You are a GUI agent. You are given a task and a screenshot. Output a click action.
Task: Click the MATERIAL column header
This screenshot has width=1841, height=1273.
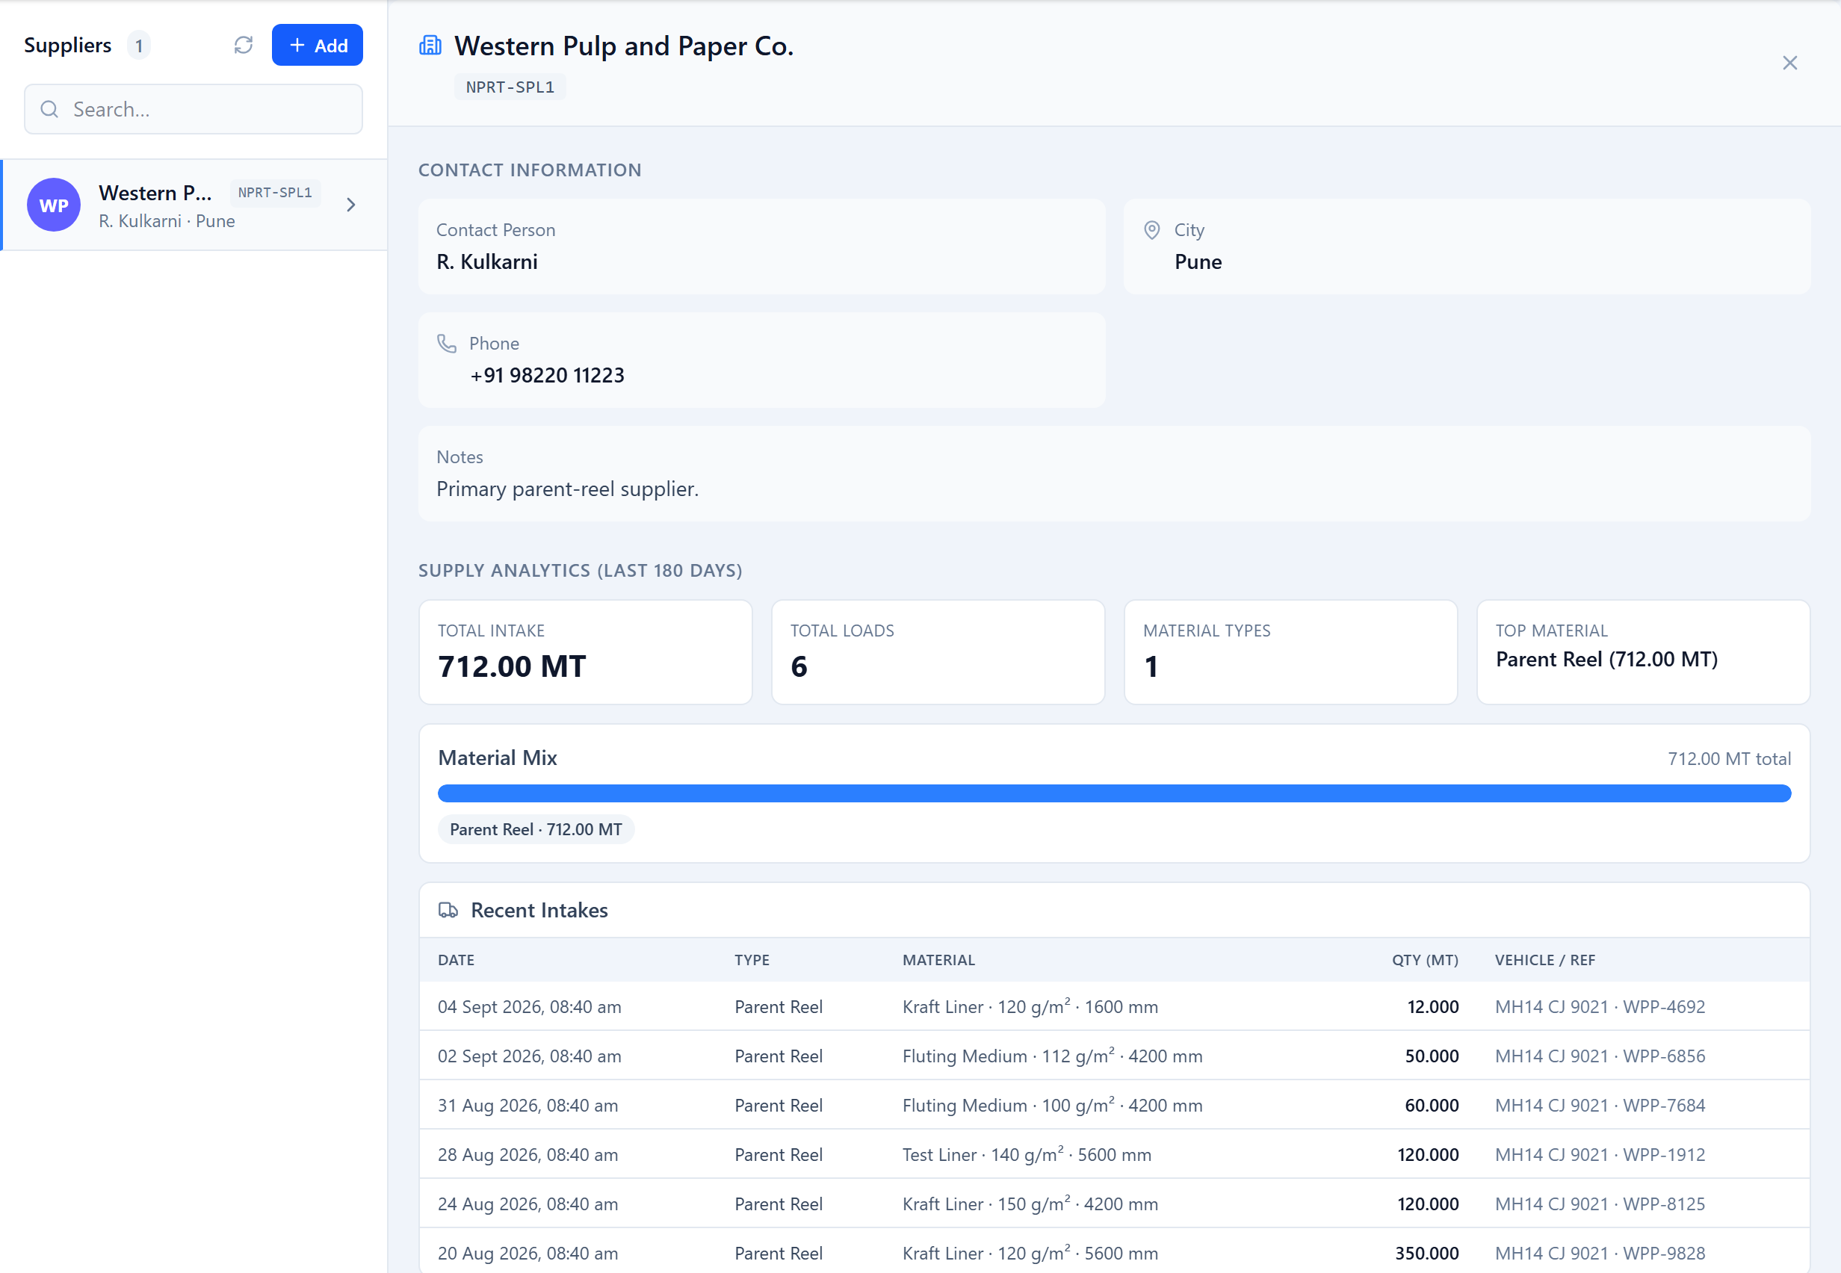(939, 960)
